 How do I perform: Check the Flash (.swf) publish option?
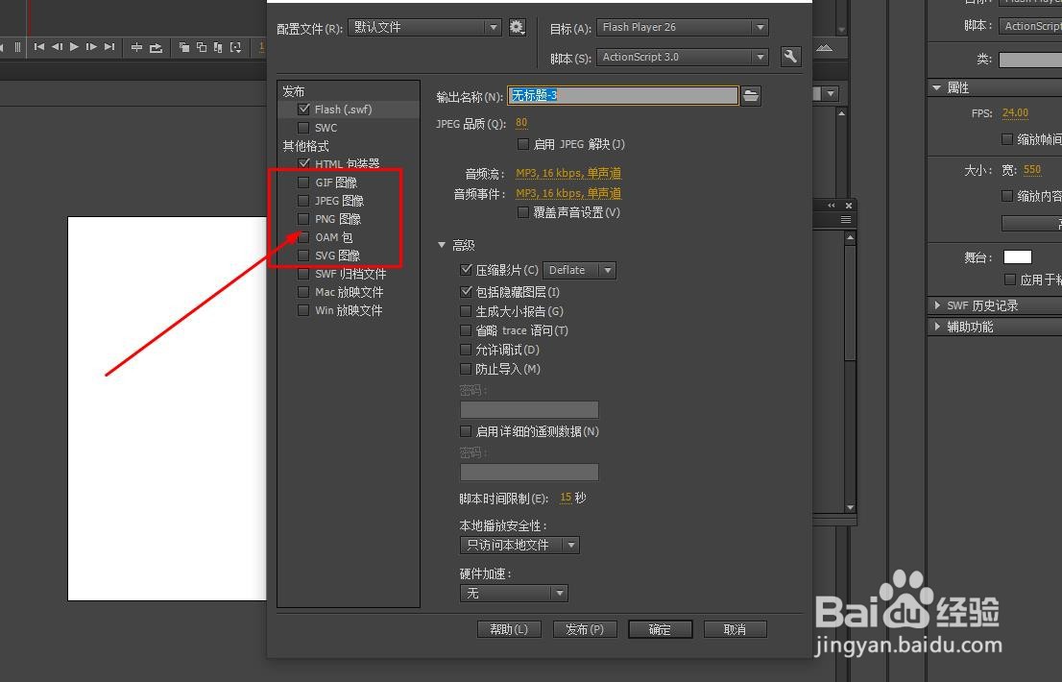(303, 110)
